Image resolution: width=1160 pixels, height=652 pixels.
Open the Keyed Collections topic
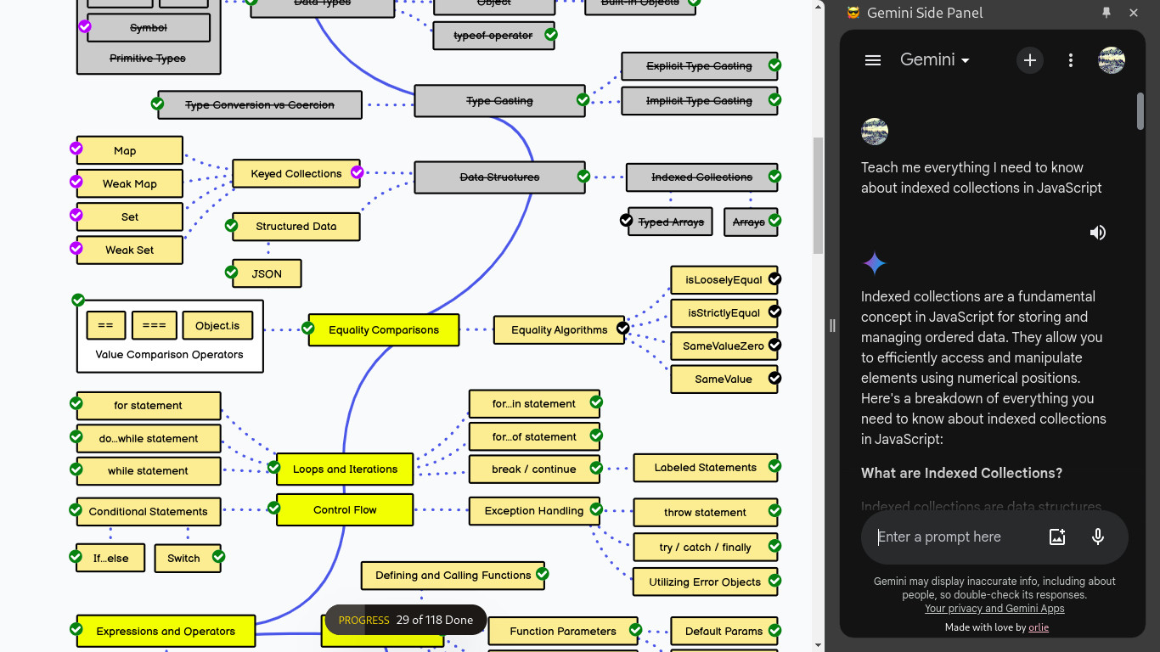pyautogui.click(x=296, y=174)
